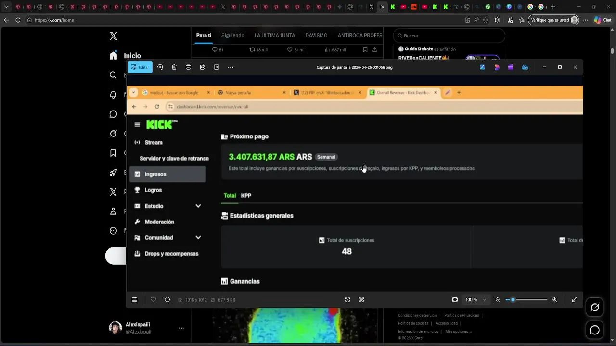Viewport: 616px width, 346px height.
Task: Select the 'Siguiendo' tab
Action: pos(233,36)
